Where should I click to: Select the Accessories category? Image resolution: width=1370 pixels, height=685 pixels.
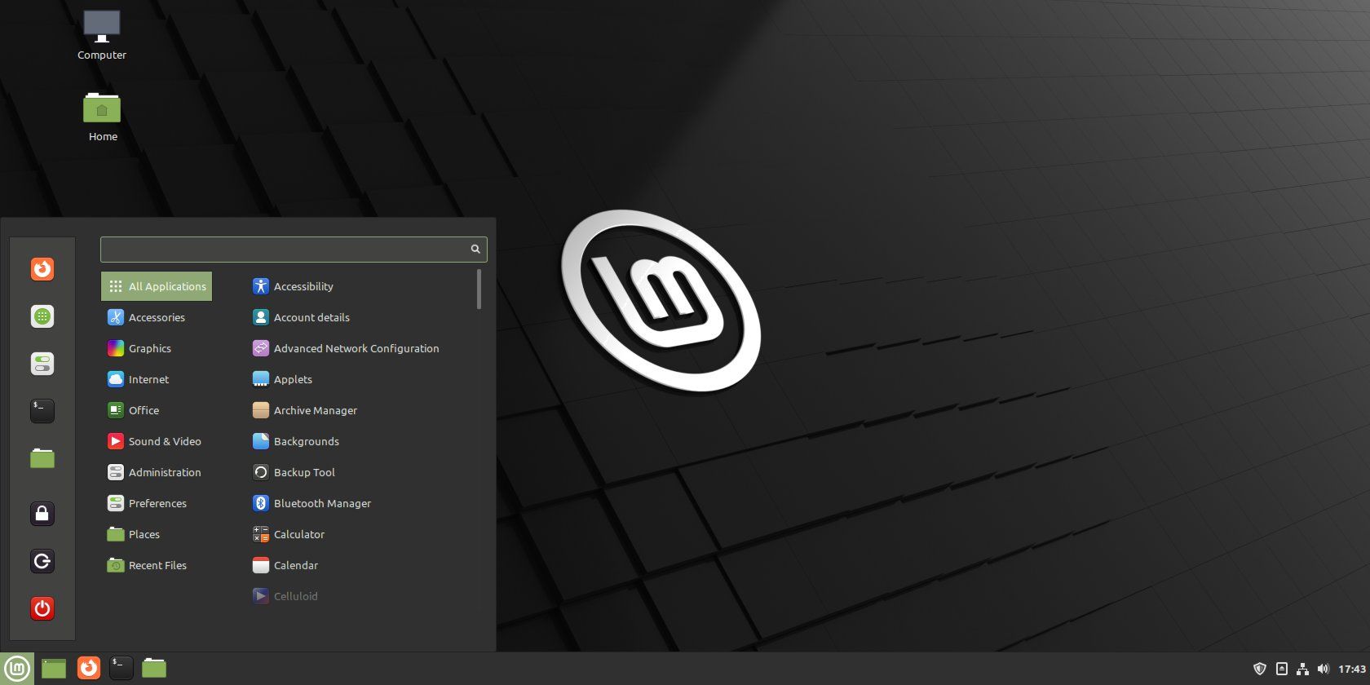point(157,317)
